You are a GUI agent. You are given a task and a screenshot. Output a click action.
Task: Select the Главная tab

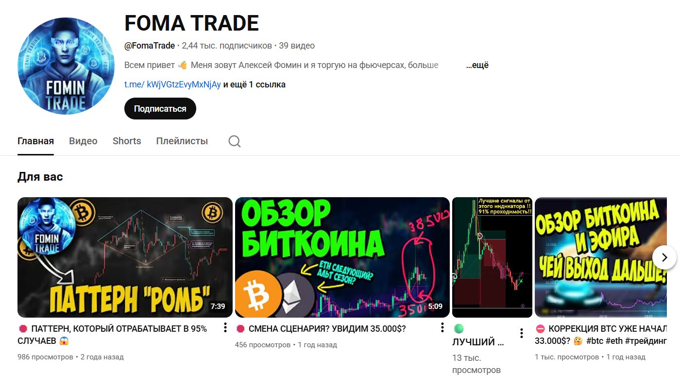35,141
